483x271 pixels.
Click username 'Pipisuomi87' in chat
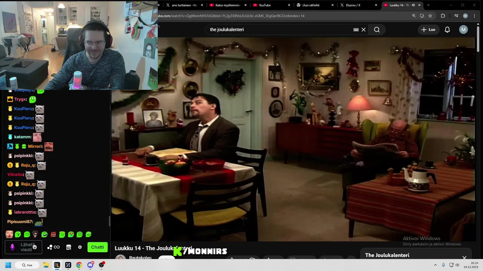coord(20,222)
